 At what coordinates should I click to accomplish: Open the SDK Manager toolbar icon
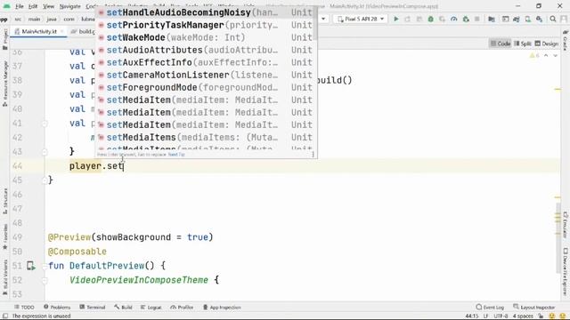[x=540, y=19]
